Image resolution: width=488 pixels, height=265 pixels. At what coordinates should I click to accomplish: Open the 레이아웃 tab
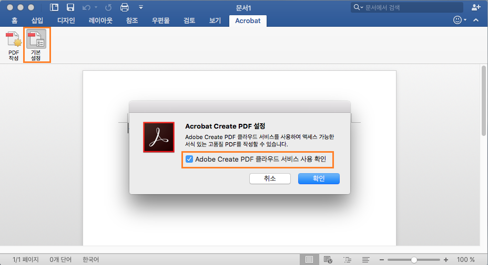(x=100, y=21)
